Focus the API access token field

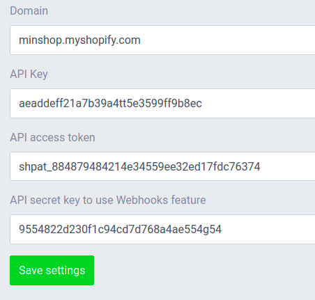pyautogui.click(x=162, y=166)
